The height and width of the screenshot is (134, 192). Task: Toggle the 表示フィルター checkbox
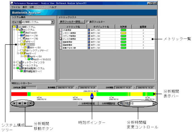coord(87,22)
